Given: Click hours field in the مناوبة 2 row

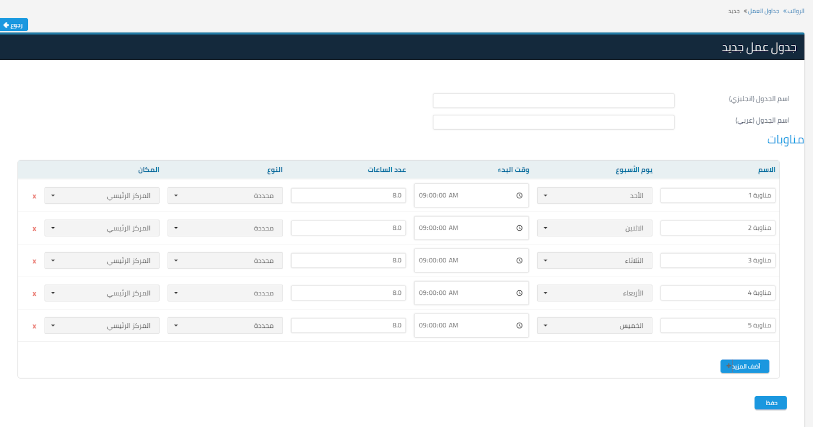Looking at the screenshot, I should tap(348, 228).
